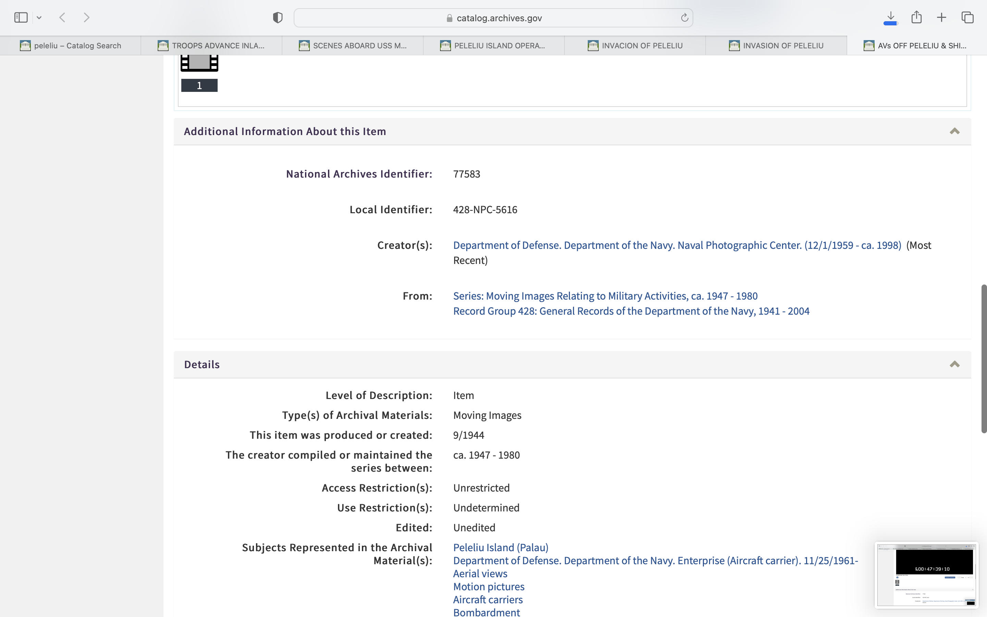The height and width of the screenshot is (617, 987).
Task: Go back with the back arrow
Action: 62,17
